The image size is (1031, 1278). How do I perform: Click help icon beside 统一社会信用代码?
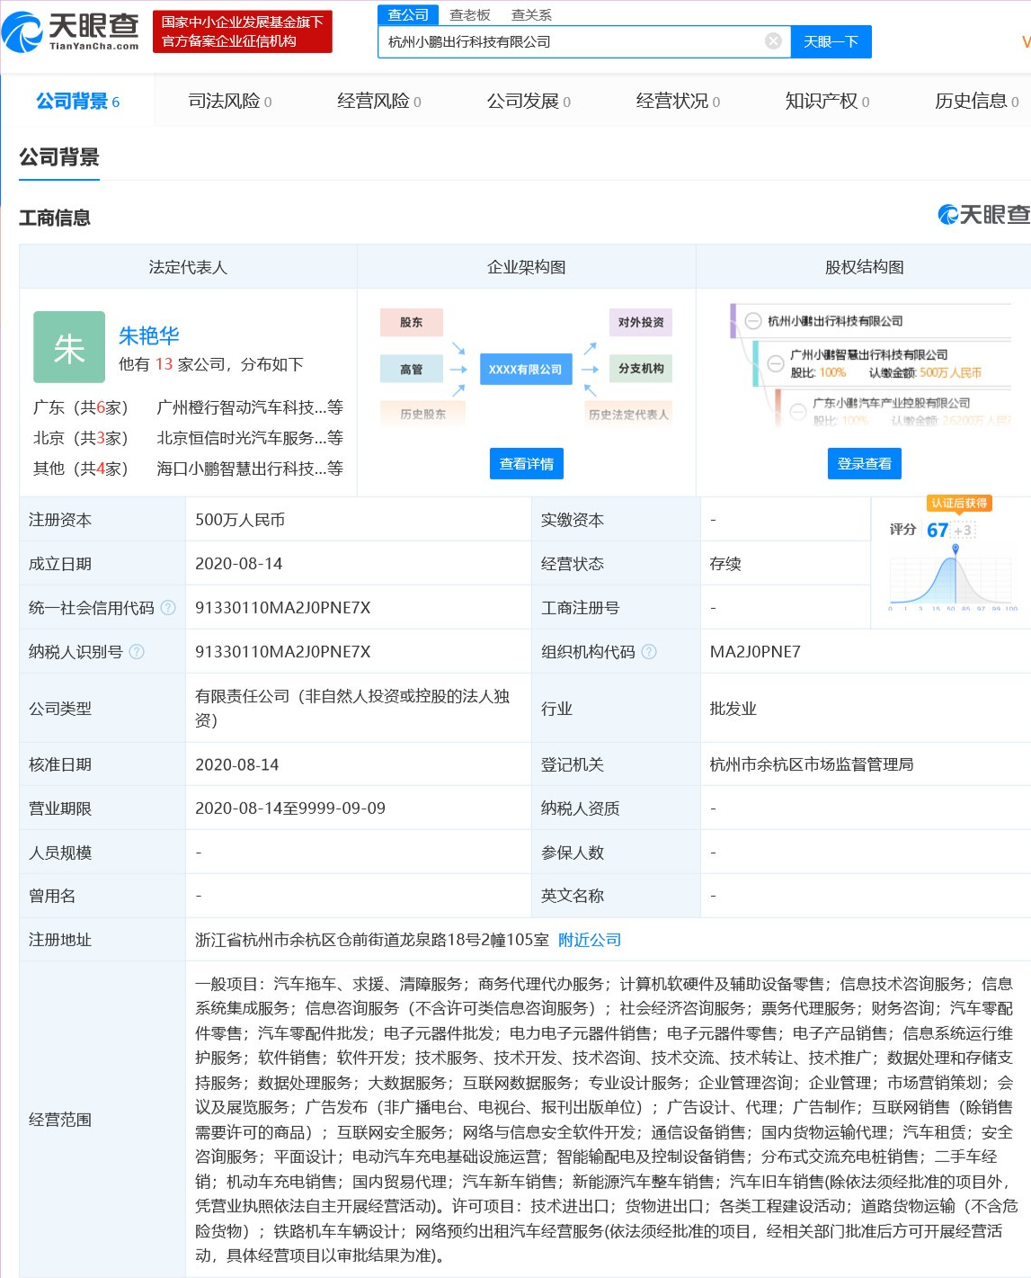click(166, 608)
